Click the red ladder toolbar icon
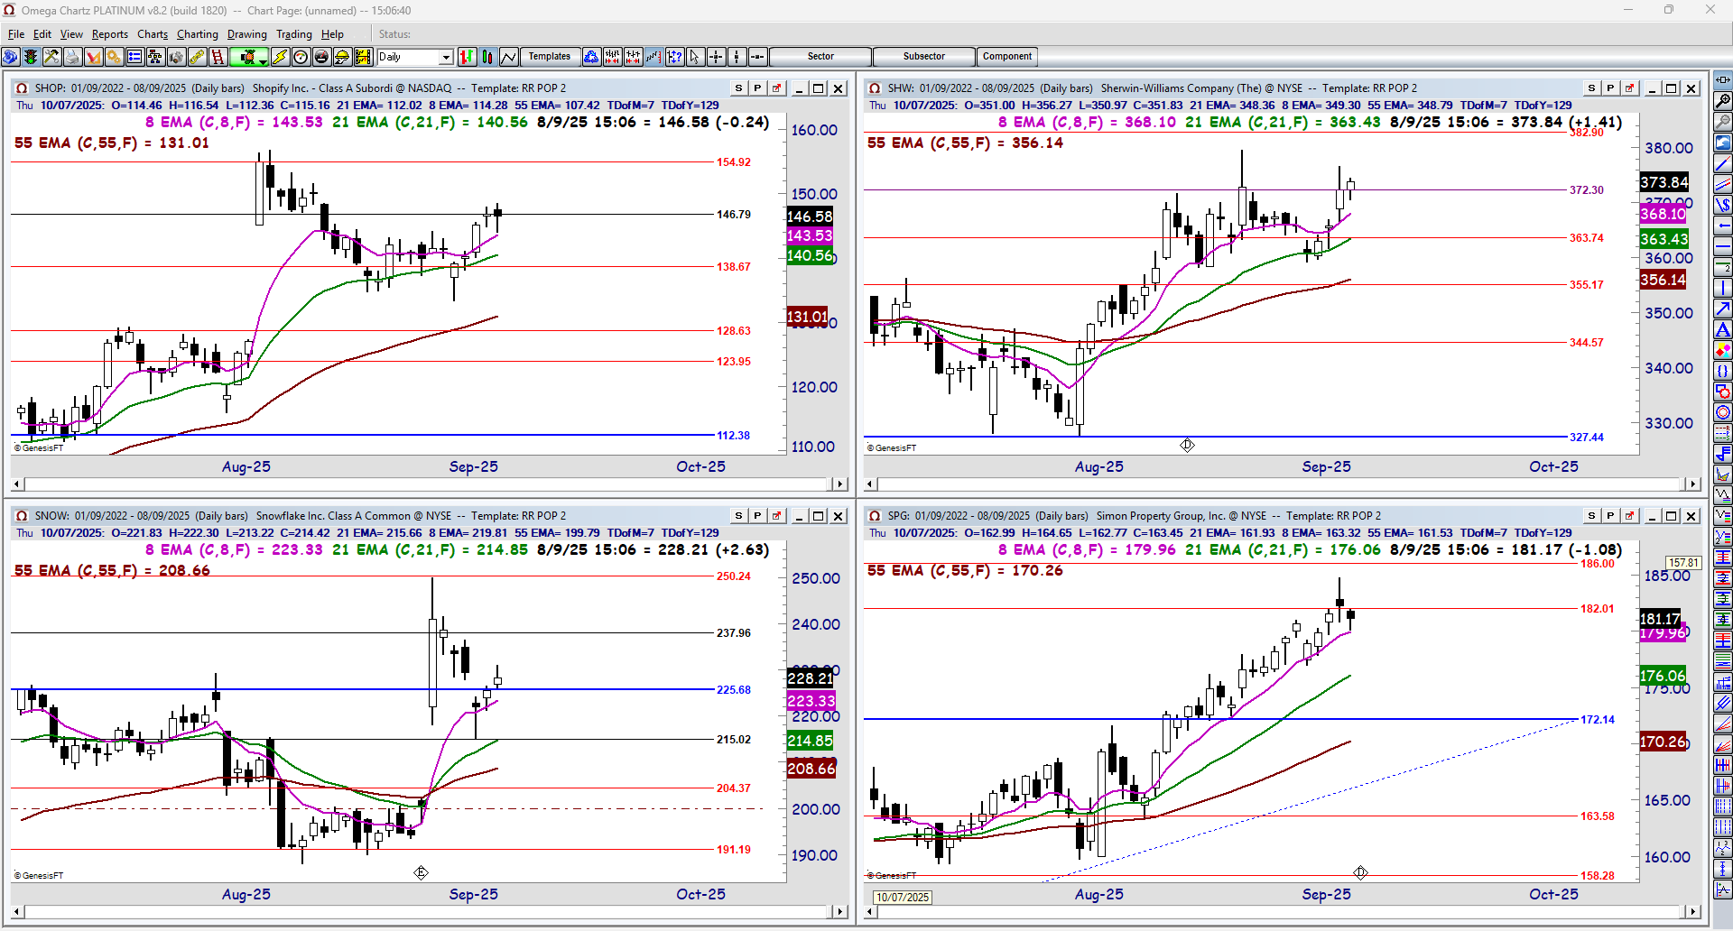 tap(218, 57)
